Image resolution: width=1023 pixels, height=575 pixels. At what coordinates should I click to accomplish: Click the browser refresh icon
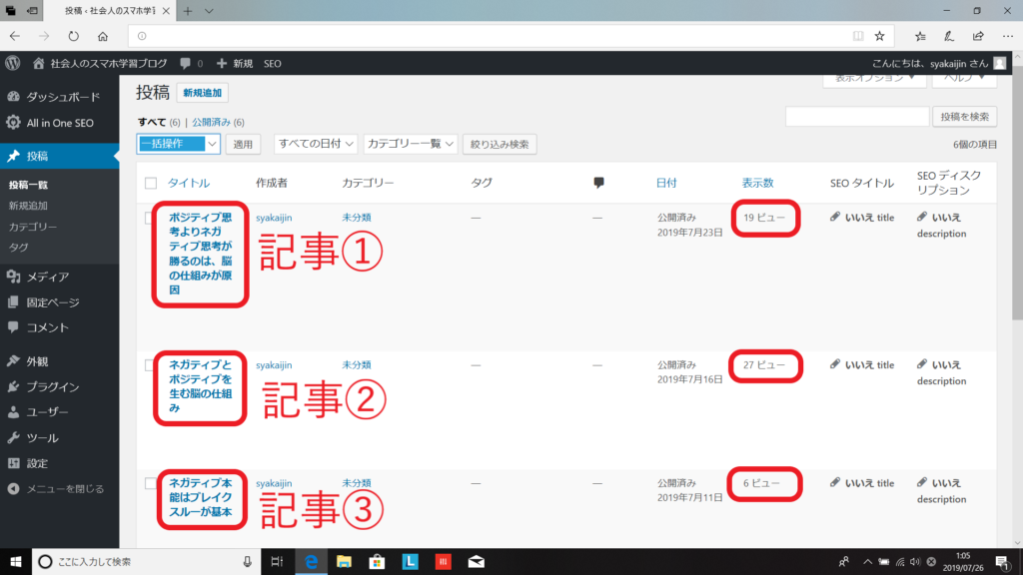[x=73, y=36]
